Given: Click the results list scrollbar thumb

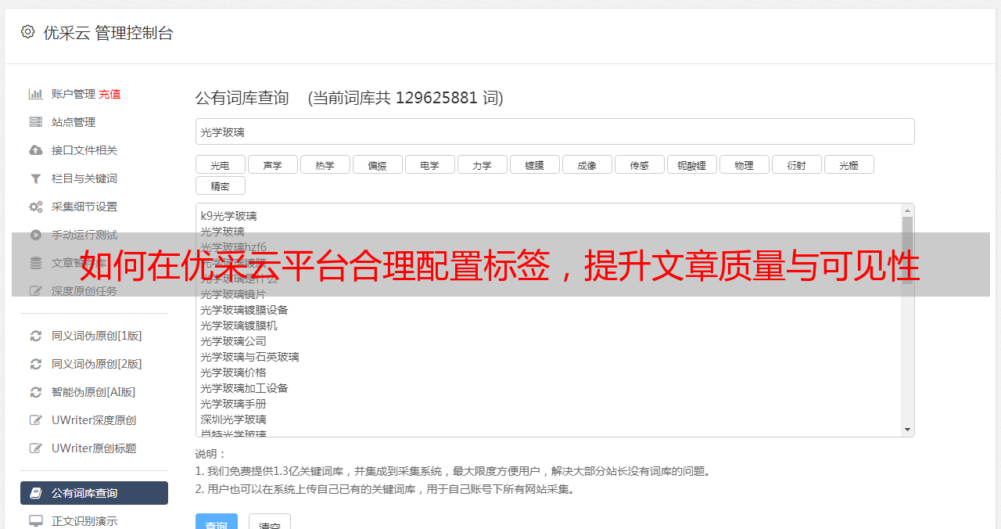Looking at the screenshot, I should click(908, 250).
